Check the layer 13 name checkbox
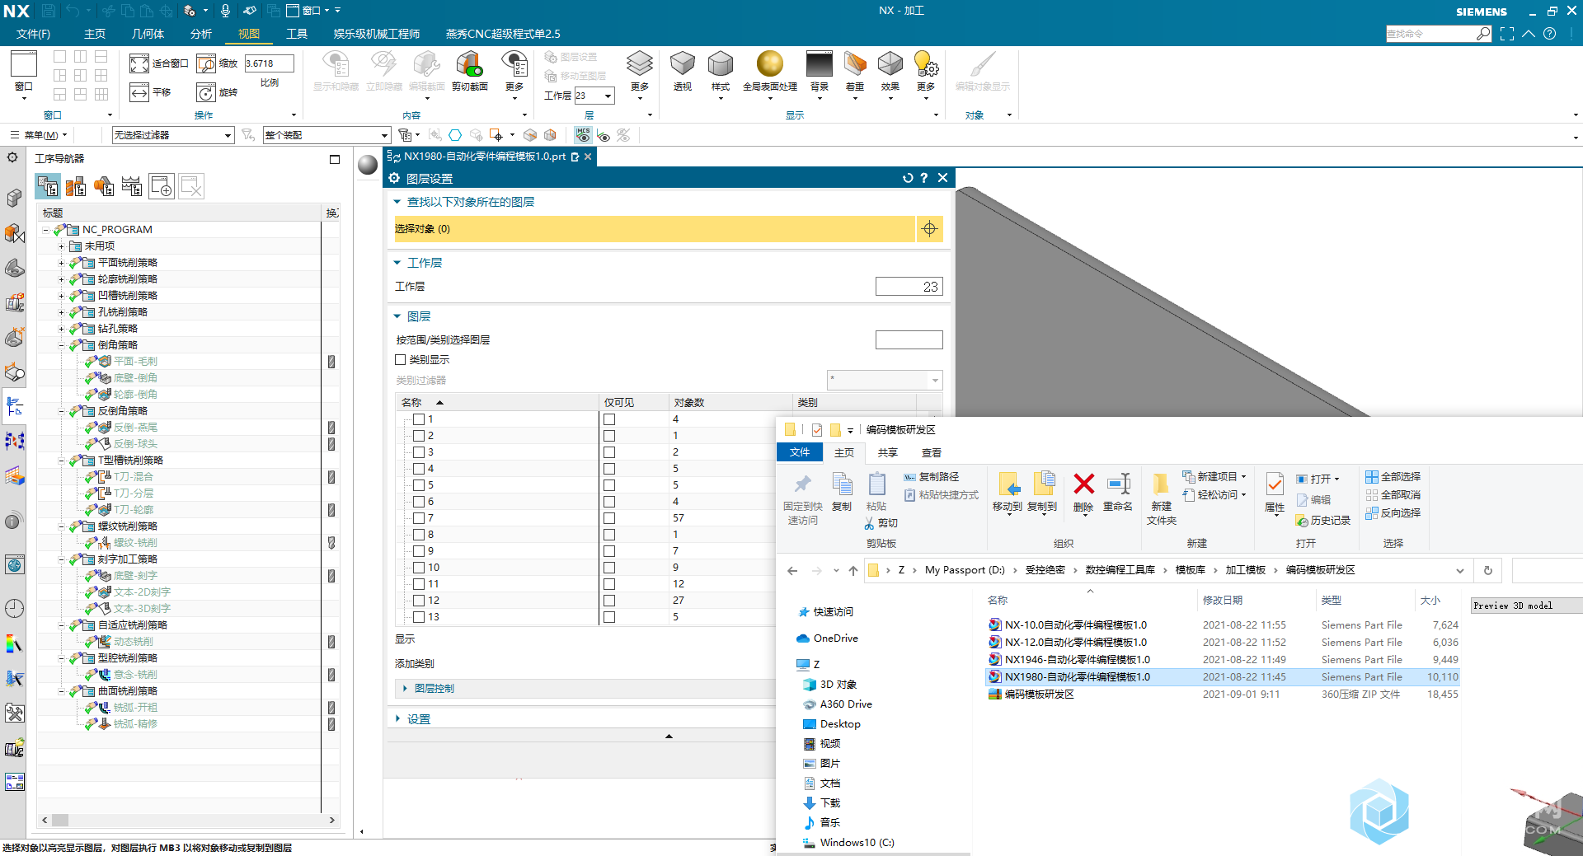Viewport: 1583px width, 856px height. click(x=419, y=617)
